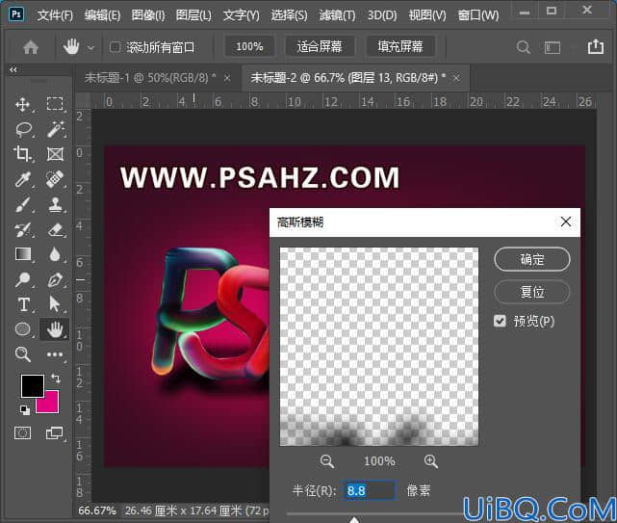Select the Eyedropper tool

click(x=23, y=179)
